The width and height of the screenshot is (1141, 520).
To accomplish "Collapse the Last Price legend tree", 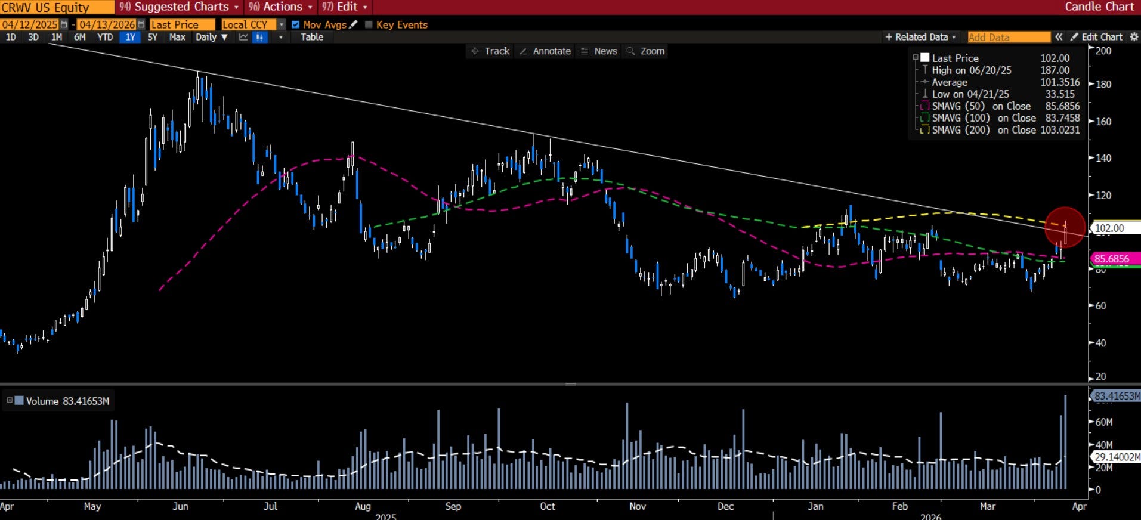I will [x=916, y=58].
